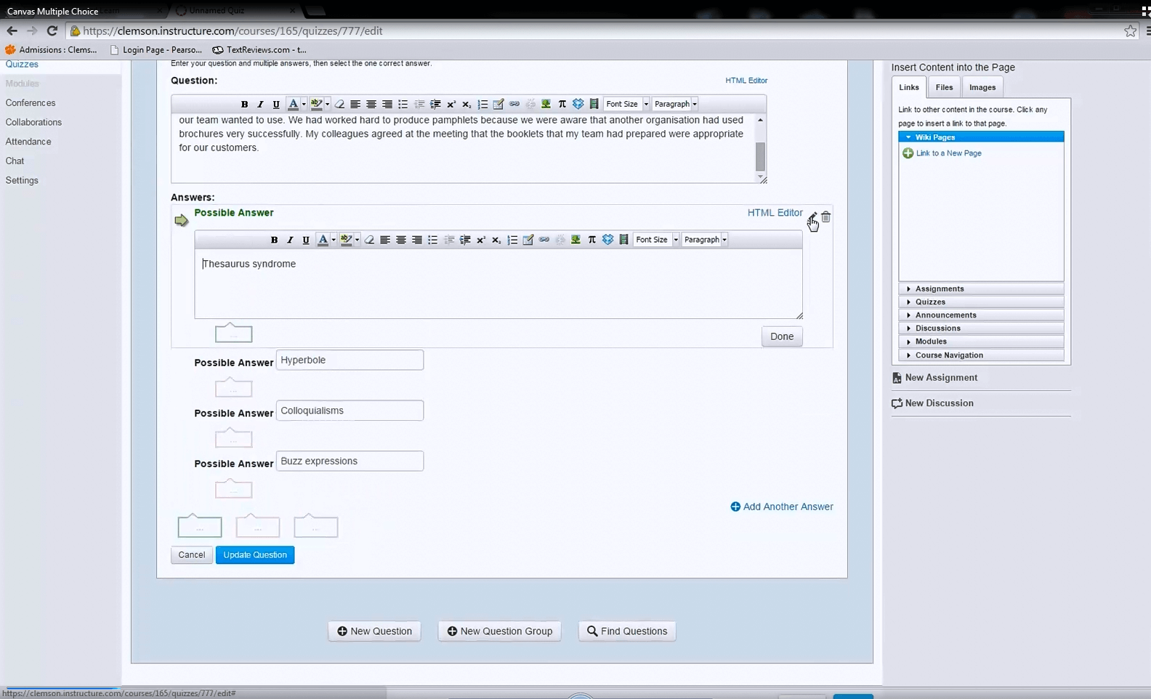Viewport: 1151px width, 699px height.
Task: Apply subscript in the Possible Answer editor
Action: tap(496, 240)
